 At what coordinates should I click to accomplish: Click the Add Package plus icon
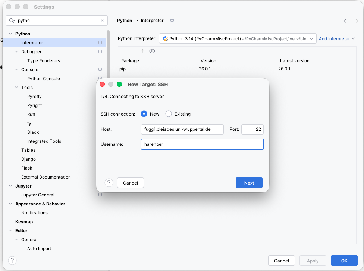tap(123, 51)
